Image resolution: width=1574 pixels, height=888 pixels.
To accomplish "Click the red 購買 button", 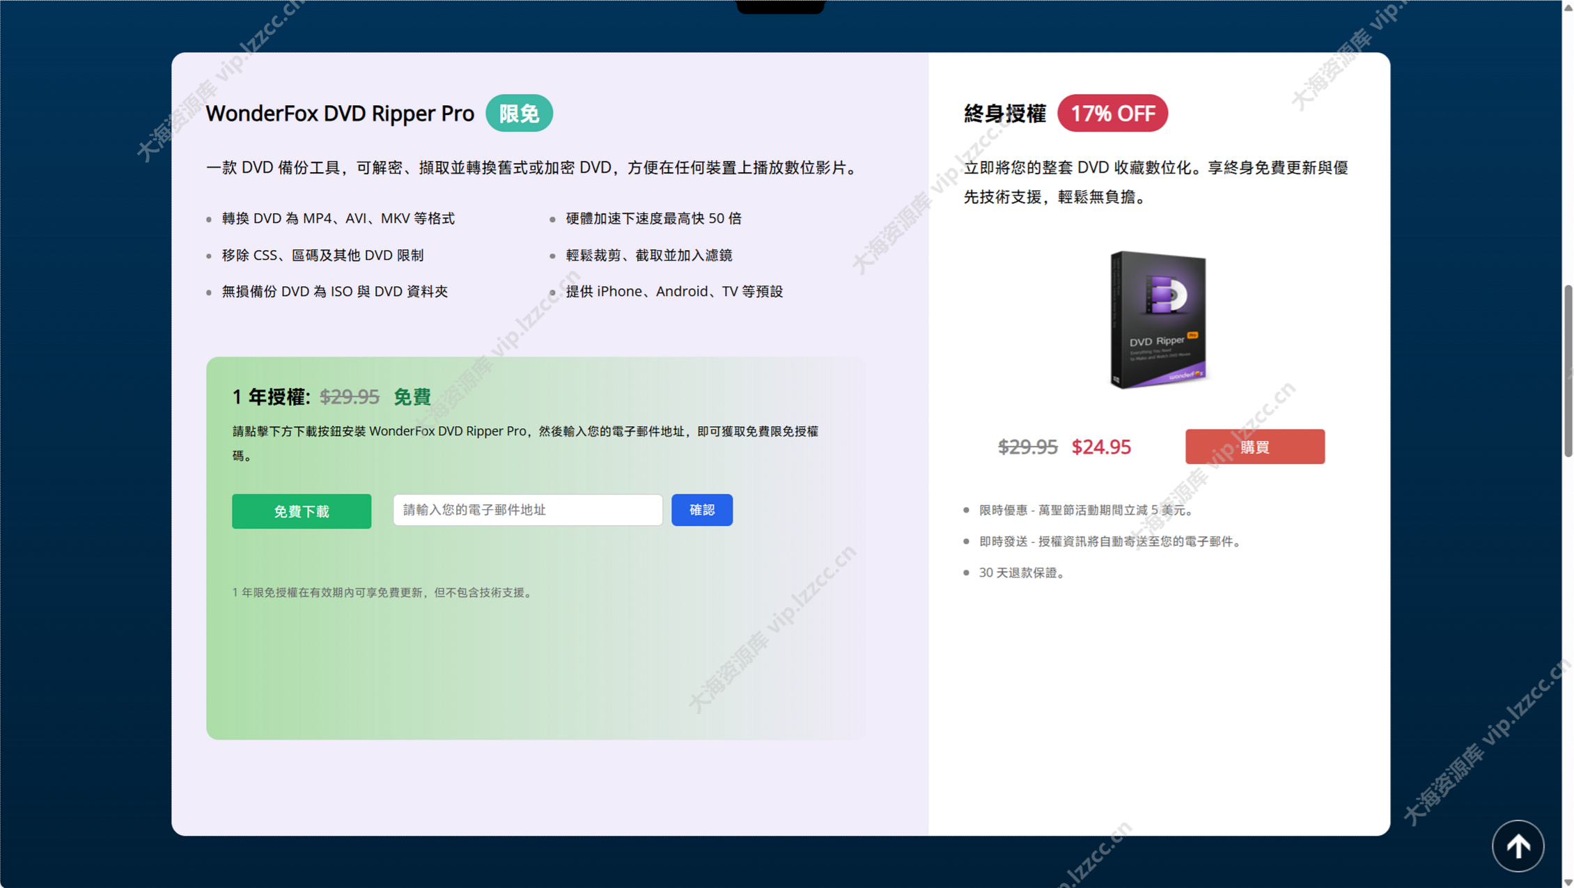I will tap(1255, 446).
